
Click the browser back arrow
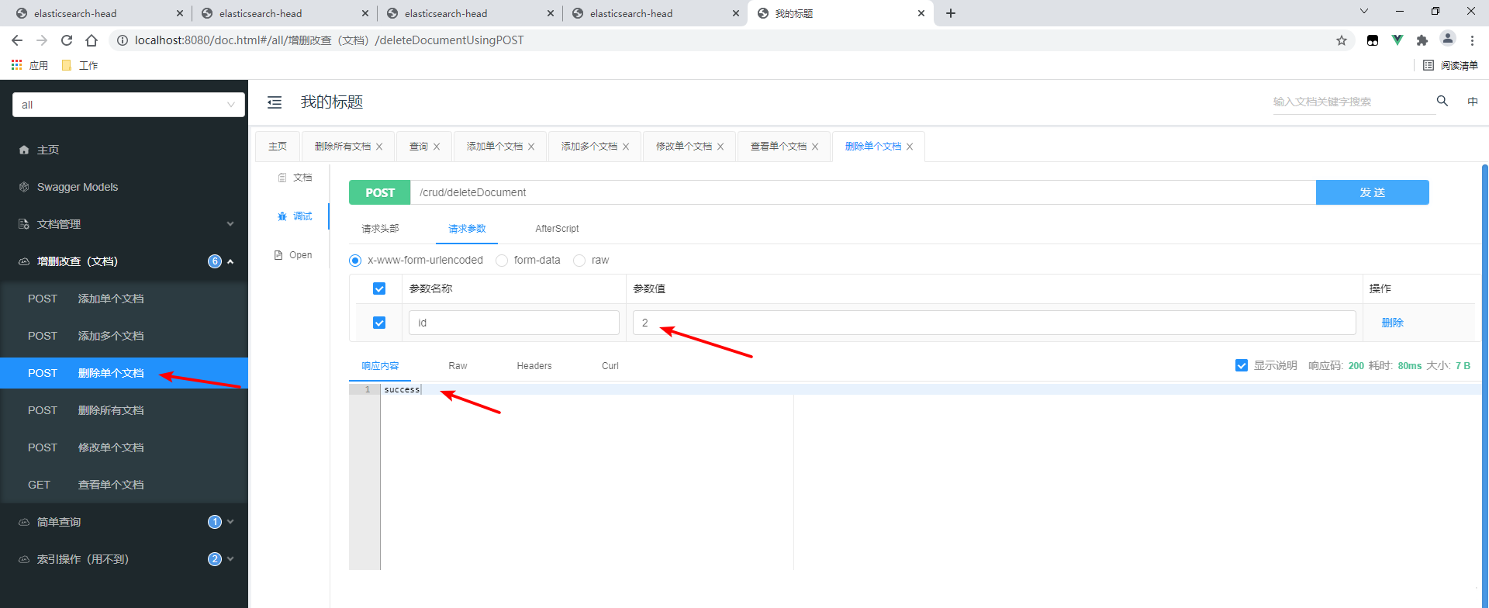click(17, 40)
